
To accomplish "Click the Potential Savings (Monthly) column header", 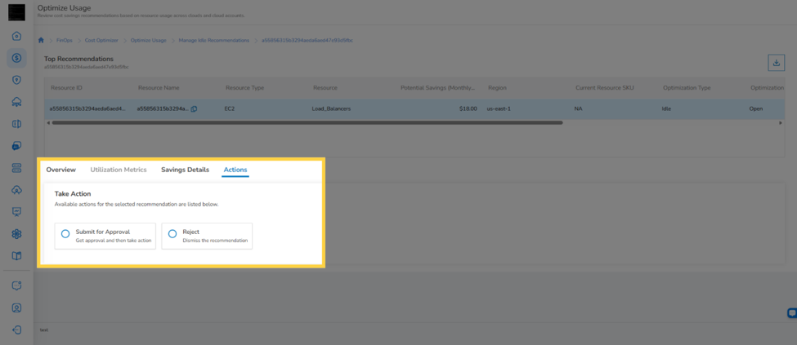I will [437, 88].
